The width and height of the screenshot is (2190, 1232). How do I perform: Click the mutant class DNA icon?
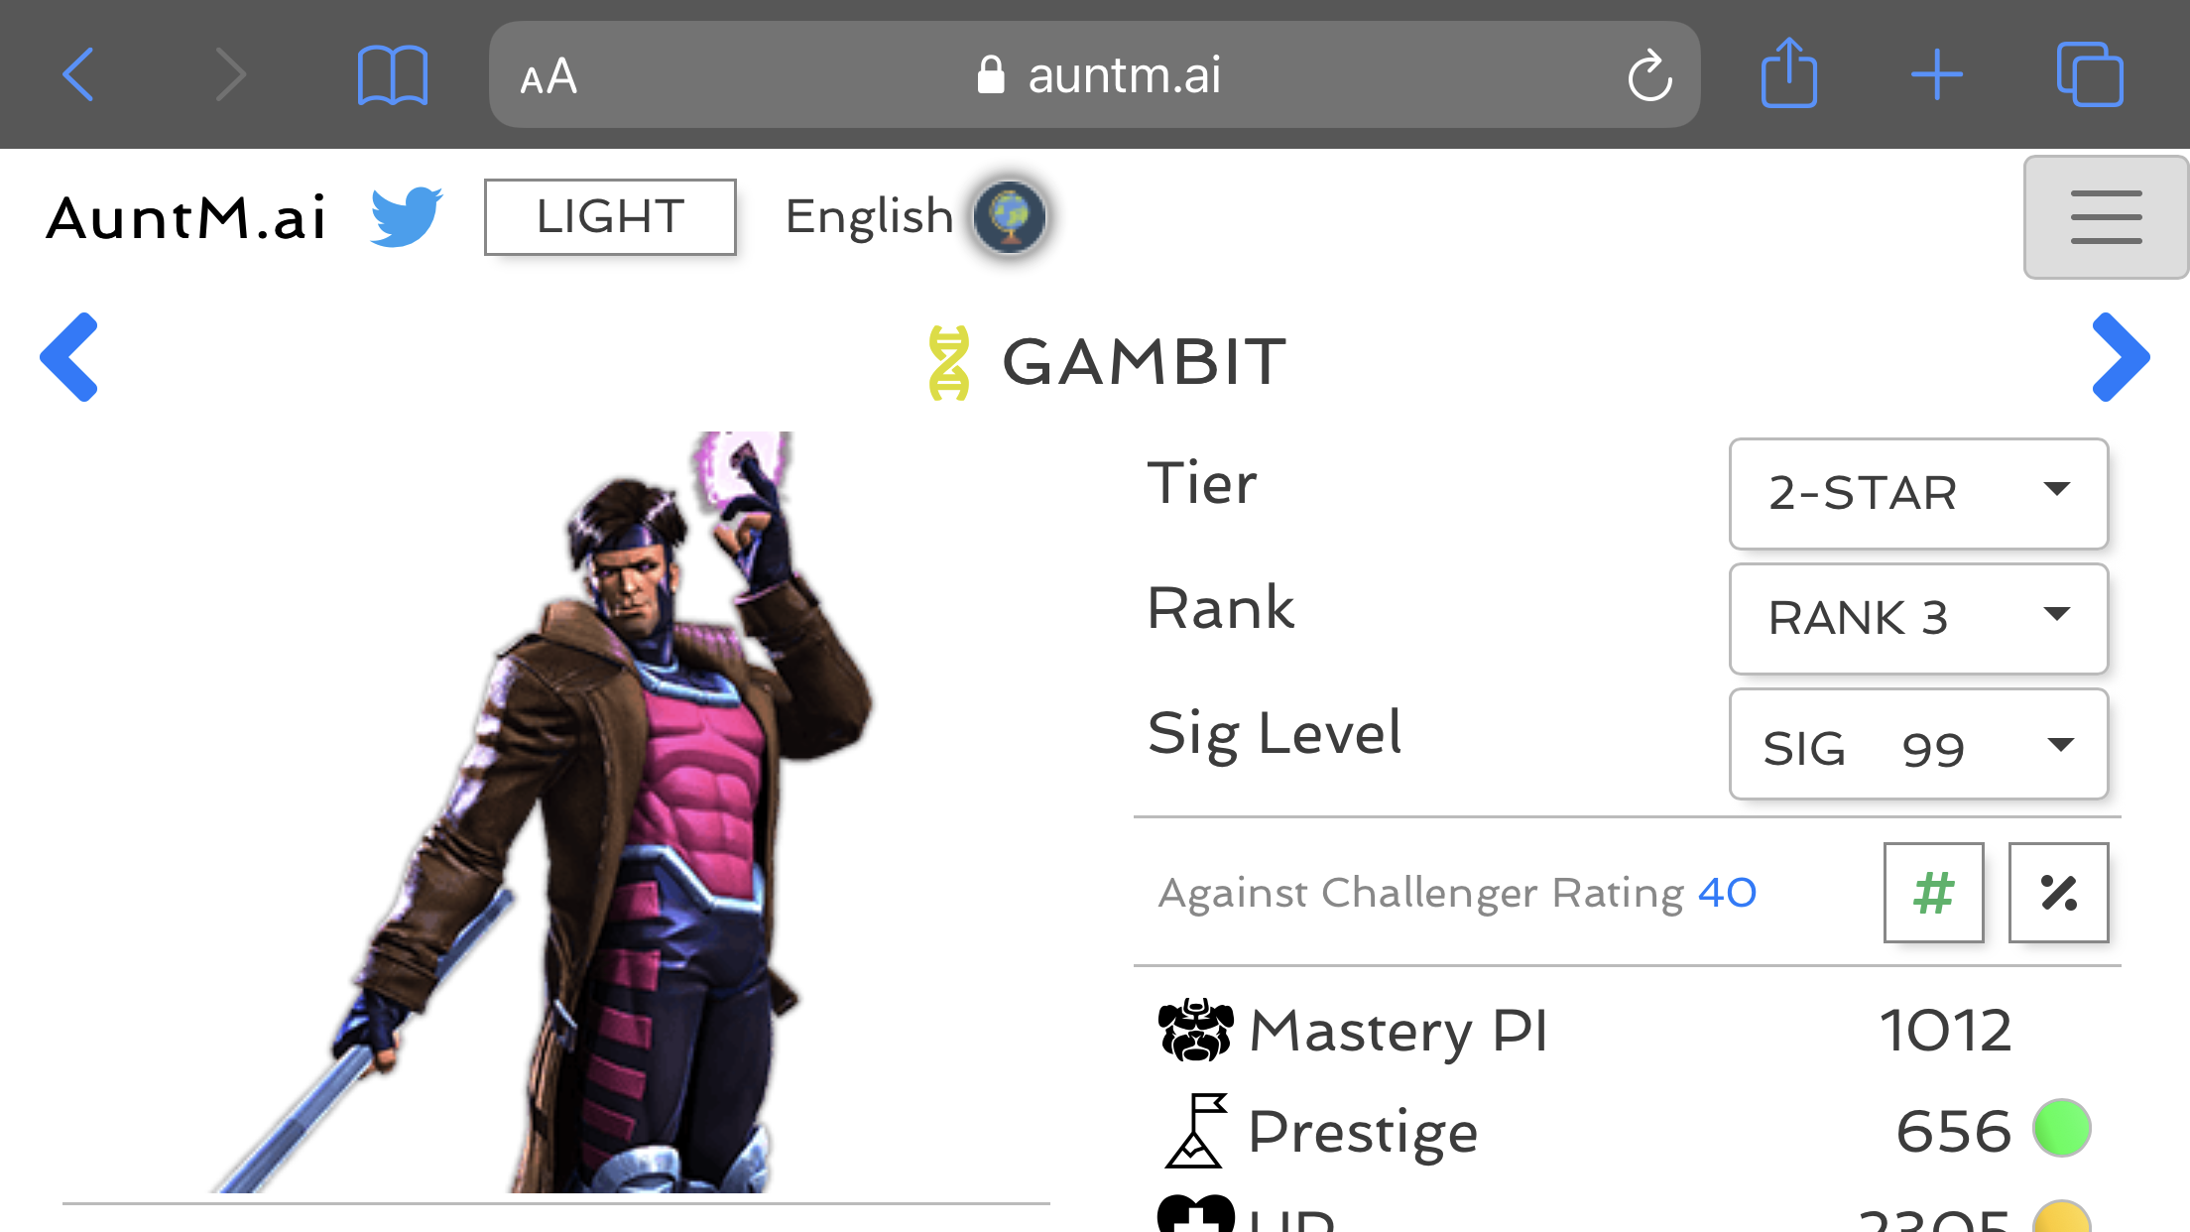[x=948, y=363]
